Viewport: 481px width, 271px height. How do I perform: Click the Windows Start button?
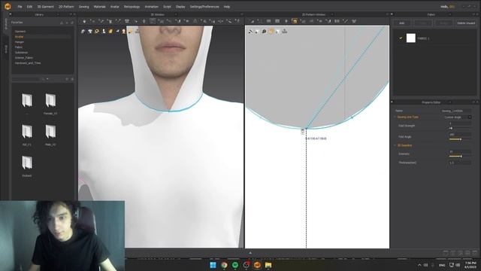pyautogui.click(x=213, y=265)
